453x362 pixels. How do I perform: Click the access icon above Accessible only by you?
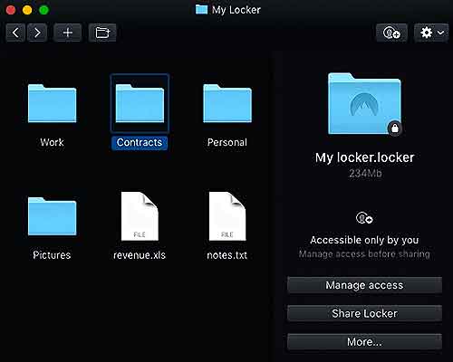(364, 218)
